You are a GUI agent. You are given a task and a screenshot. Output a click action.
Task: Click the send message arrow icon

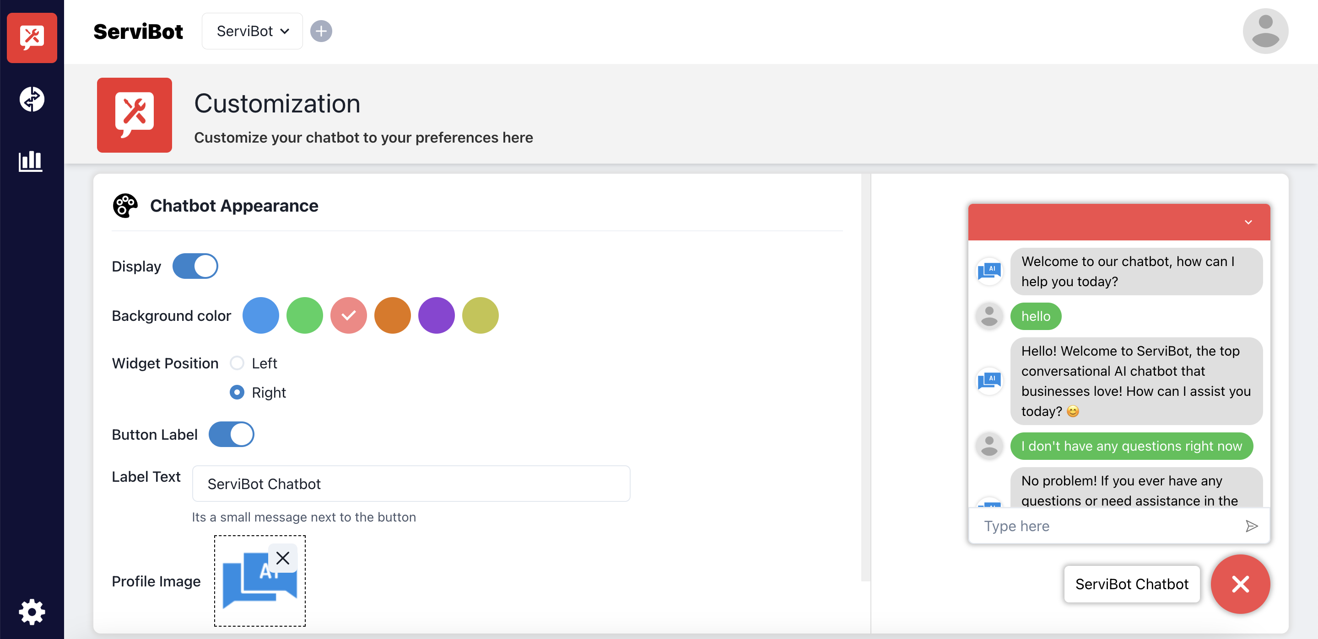(x=1252, y=526)
